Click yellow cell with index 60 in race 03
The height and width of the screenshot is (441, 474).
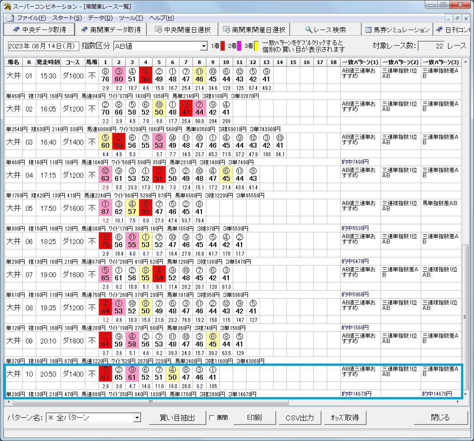(x=105, y=141)
